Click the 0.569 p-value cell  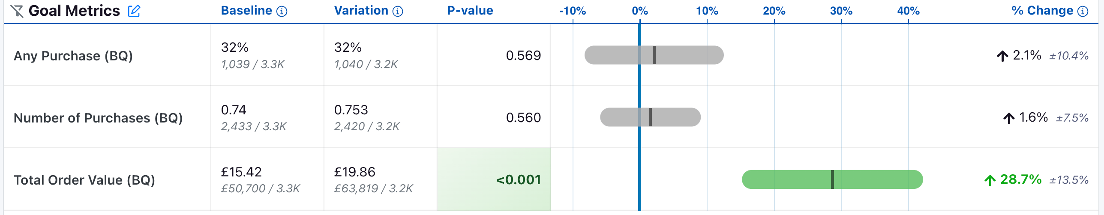[523, 55]
